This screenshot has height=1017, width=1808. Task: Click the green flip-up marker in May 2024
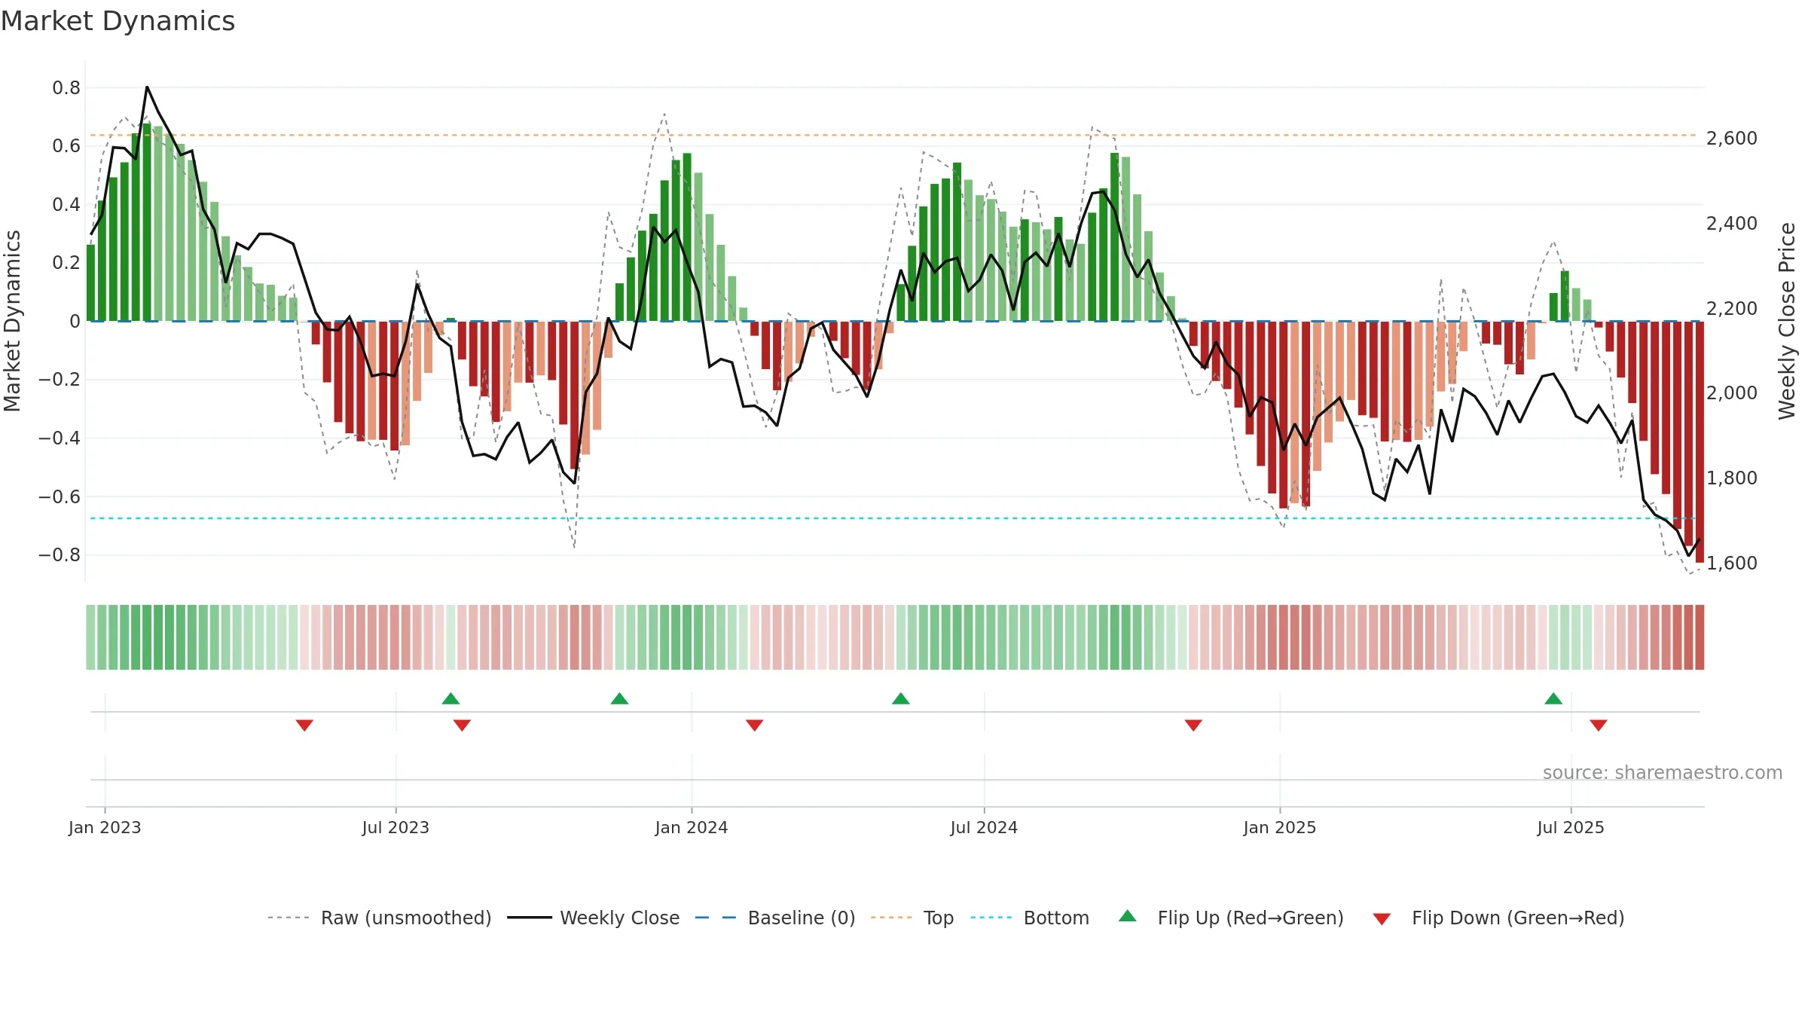tap(900, 698)
